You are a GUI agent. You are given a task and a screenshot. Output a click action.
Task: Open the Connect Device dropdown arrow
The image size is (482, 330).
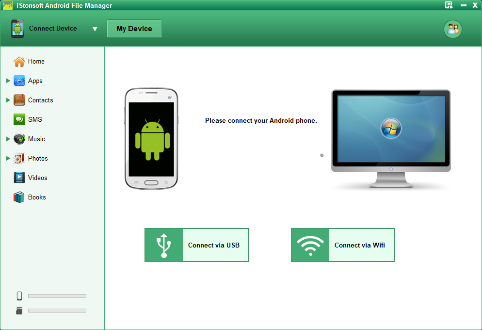coord(95,29)
